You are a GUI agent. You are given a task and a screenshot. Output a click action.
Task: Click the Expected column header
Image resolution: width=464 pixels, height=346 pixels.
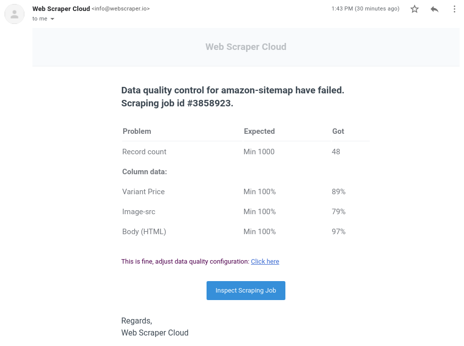coord(259,131)
